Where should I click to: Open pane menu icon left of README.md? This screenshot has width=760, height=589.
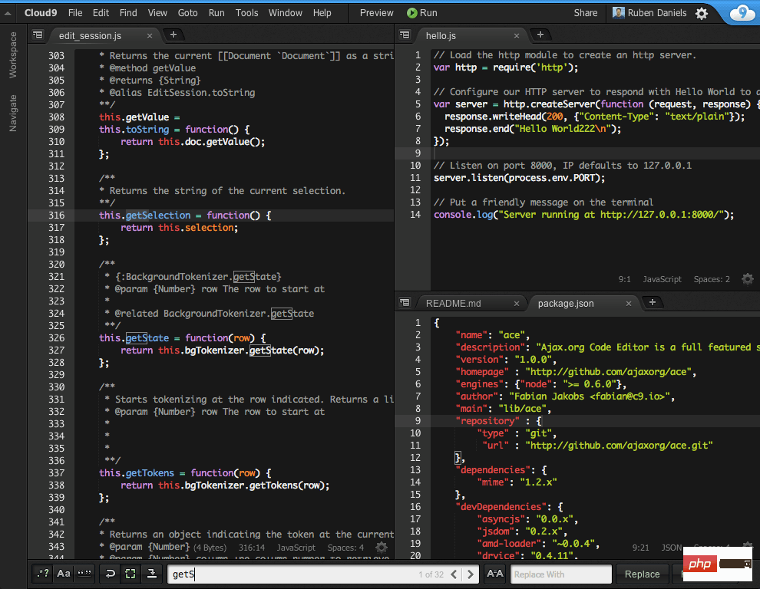405,303
